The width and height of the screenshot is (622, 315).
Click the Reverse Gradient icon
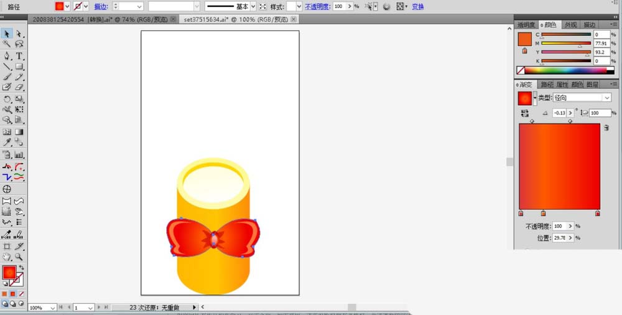[x=524, y=113]
